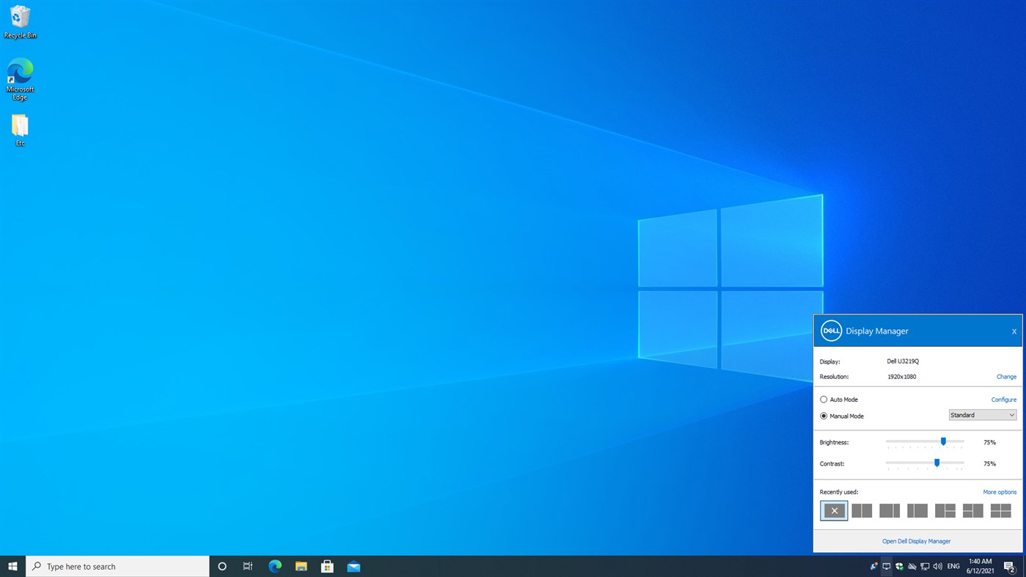
Task: Open the ENG language switcher
Action: (953, 565)
